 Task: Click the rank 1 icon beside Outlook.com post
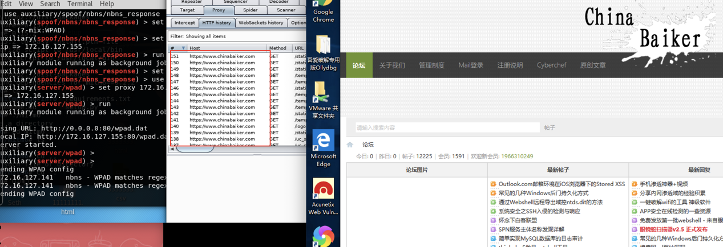[x=493, y=184]
